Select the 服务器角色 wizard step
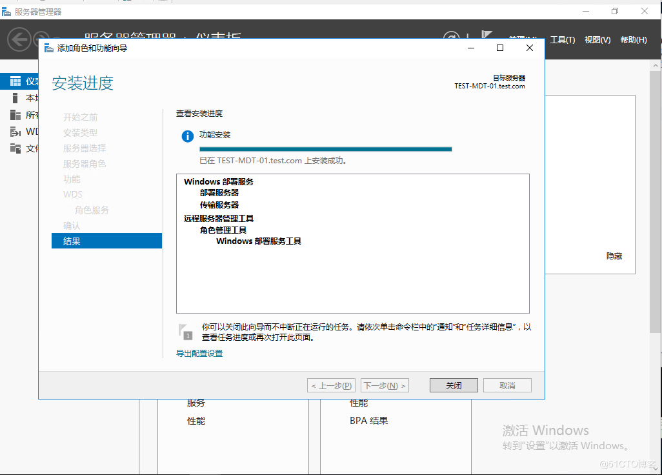The image size is (662, 475). coord(85,163)
